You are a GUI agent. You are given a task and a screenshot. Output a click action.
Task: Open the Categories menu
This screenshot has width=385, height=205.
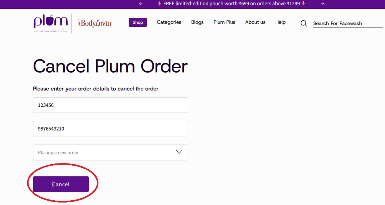(x=169, y=22)
